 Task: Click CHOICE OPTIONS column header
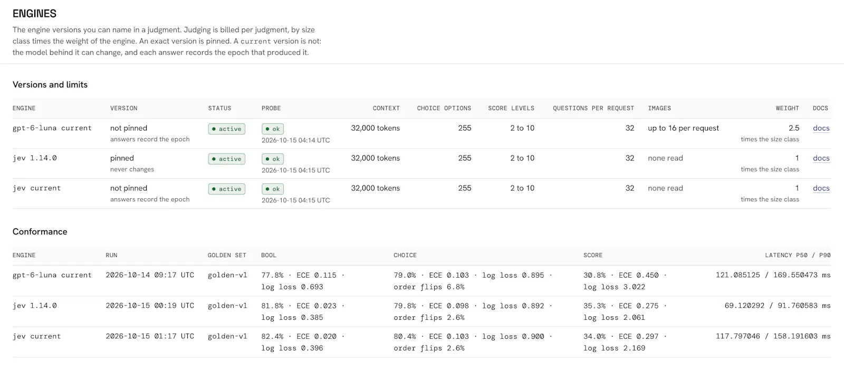(x=444, y=108)
